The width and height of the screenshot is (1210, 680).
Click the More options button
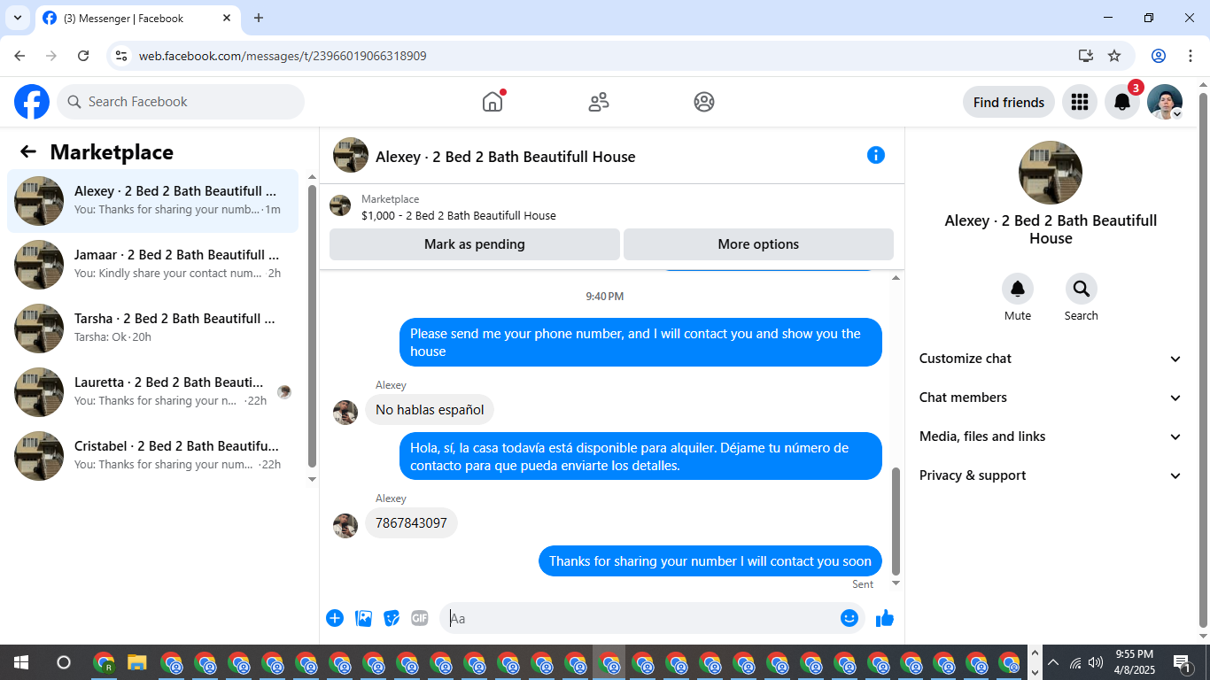(758, 244)
